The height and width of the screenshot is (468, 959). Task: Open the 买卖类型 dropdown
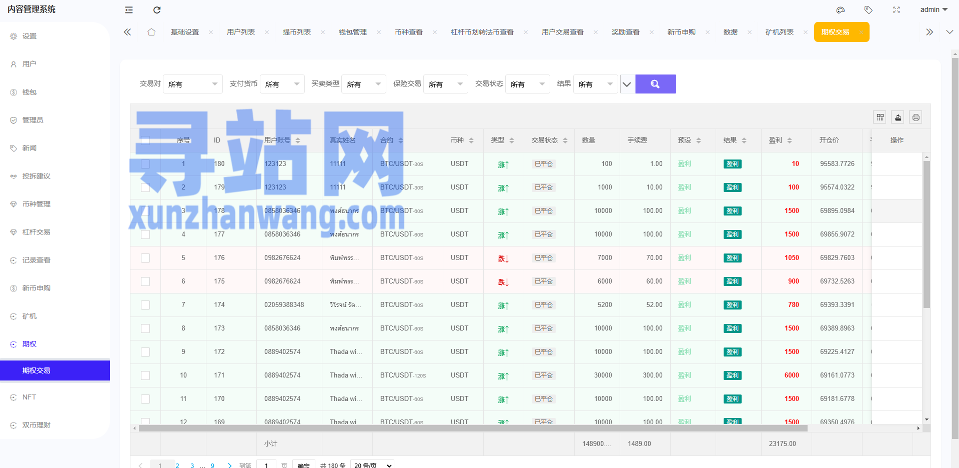tap(364, 84)
